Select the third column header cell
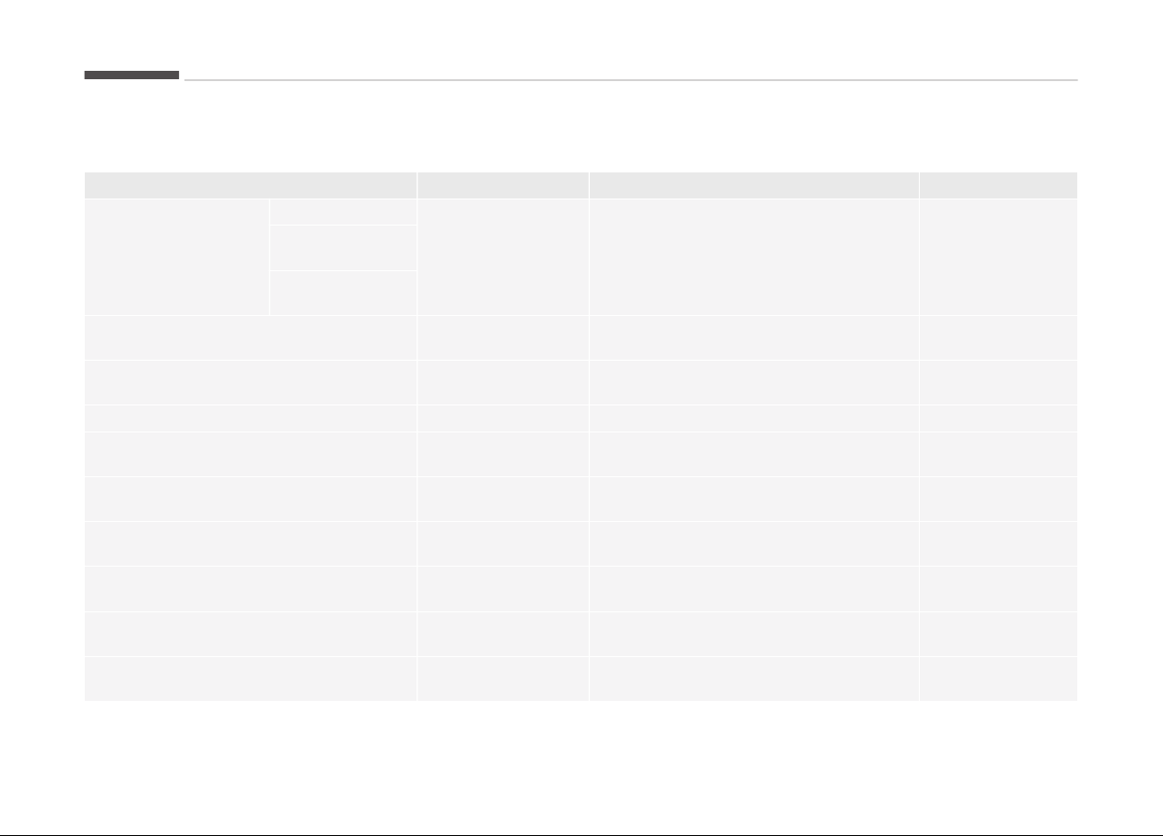This screenshot has width=1163, height=836. coord(754,185)
